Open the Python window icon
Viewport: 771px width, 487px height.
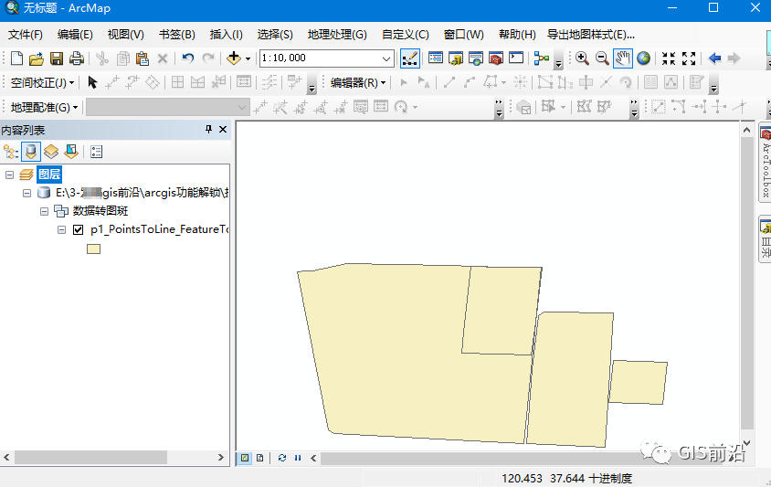[x=516, y=58]
